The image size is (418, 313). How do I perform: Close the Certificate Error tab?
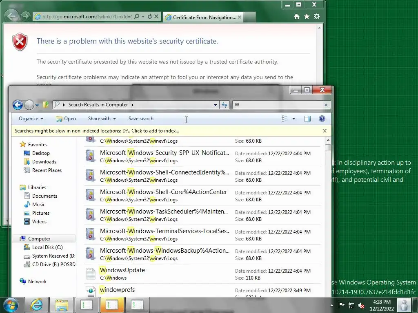click(239, 17)
